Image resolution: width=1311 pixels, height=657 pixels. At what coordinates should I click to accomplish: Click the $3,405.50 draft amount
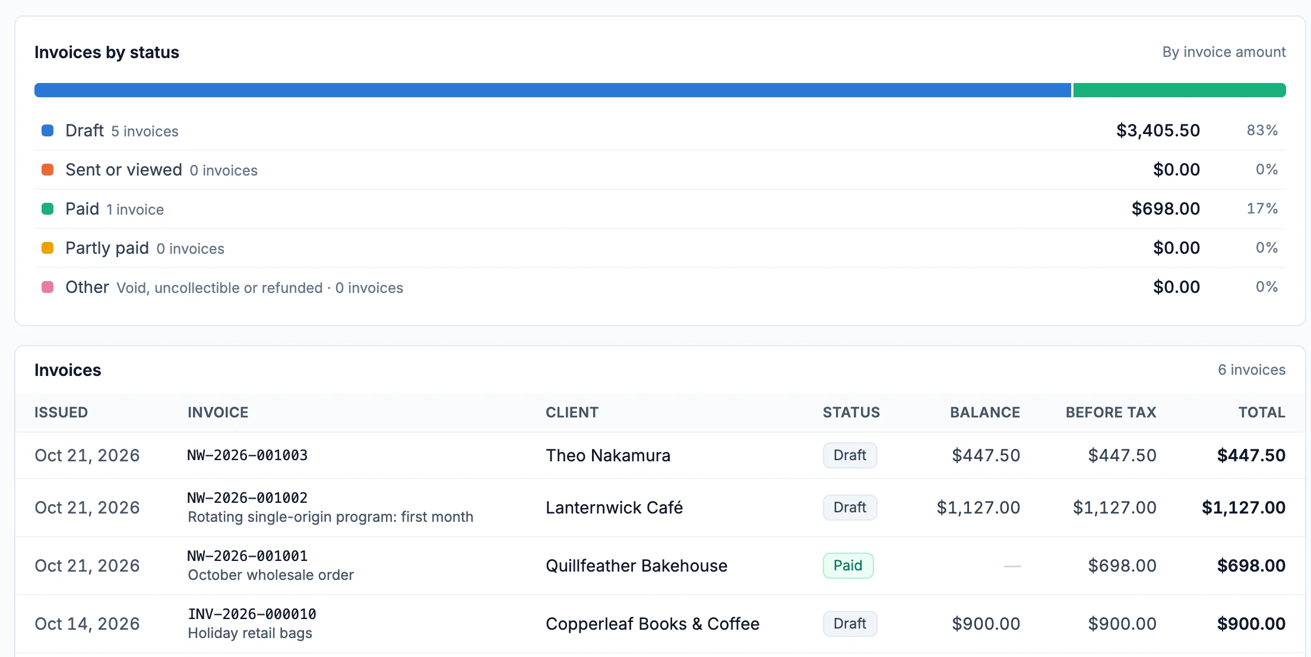[x=1158, y=130]
